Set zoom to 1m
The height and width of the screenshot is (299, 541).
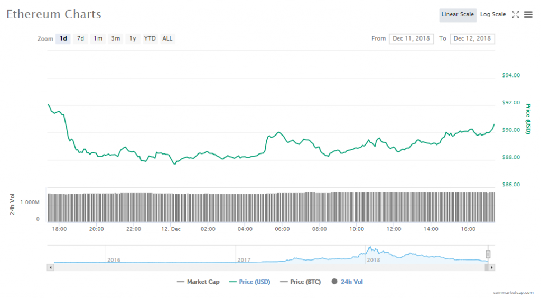point(98,38)
